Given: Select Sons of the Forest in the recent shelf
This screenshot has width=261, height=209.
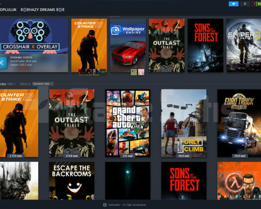Looking at the screenshot, I should tap(205, 45).
